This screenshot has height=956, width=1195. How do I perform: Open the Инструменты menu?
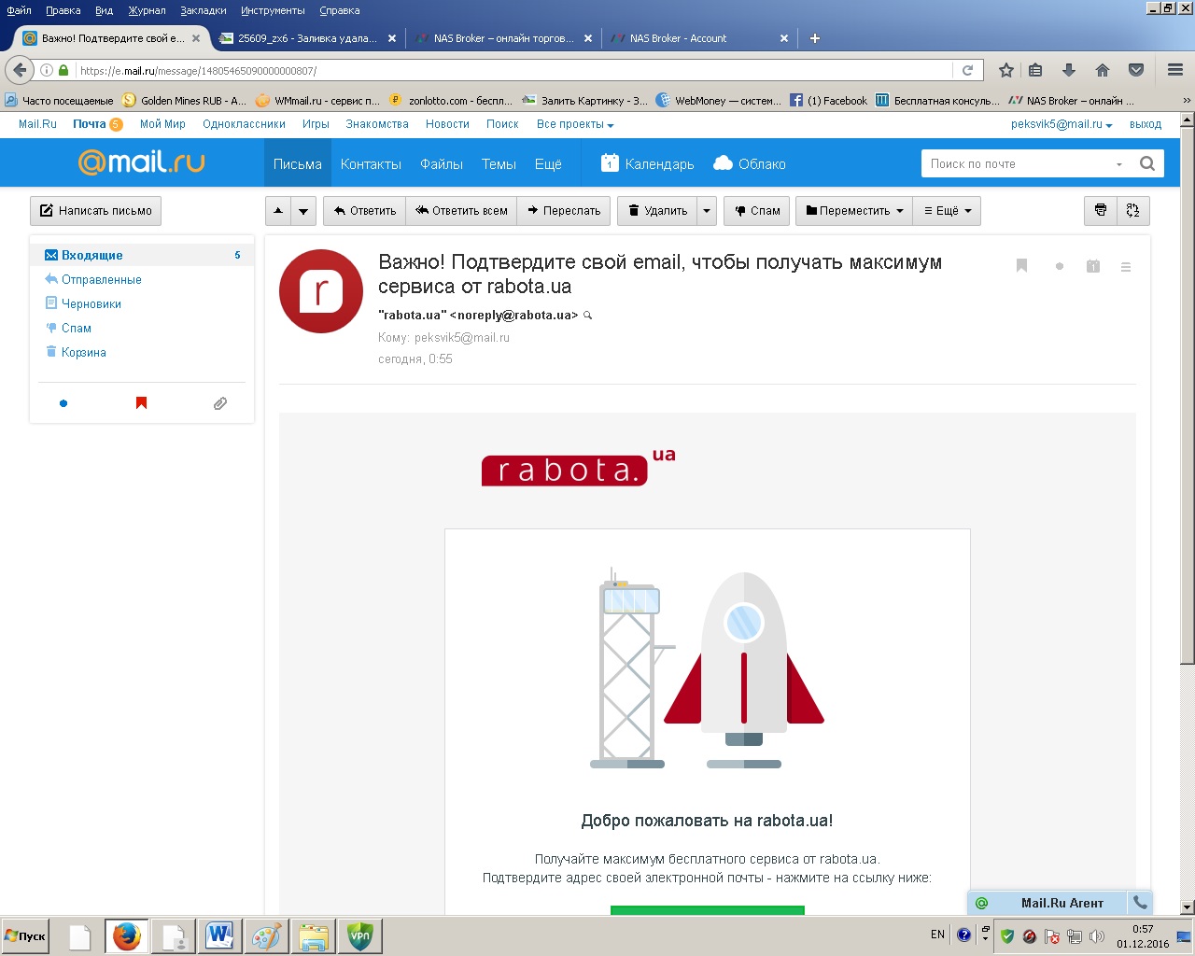click(x=273, y=10)
